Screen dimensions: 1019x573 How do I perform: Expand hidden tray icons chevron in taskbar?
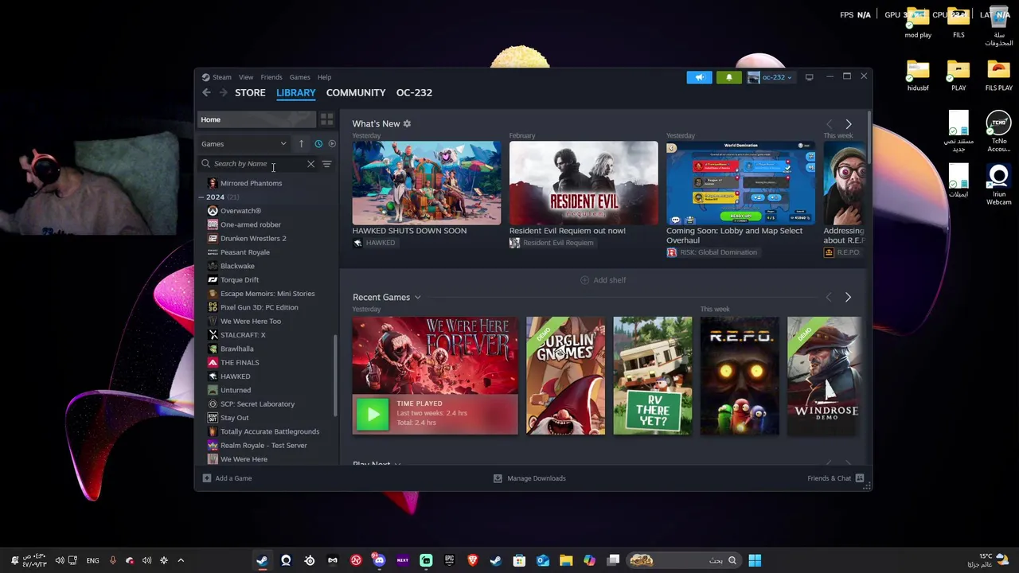tap(181, 560)
